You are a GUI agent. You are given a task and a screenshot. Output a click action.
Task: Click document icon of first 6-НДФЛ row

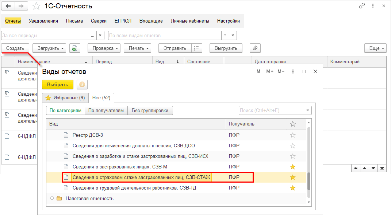pyautogui.click(x=7, y=136)
